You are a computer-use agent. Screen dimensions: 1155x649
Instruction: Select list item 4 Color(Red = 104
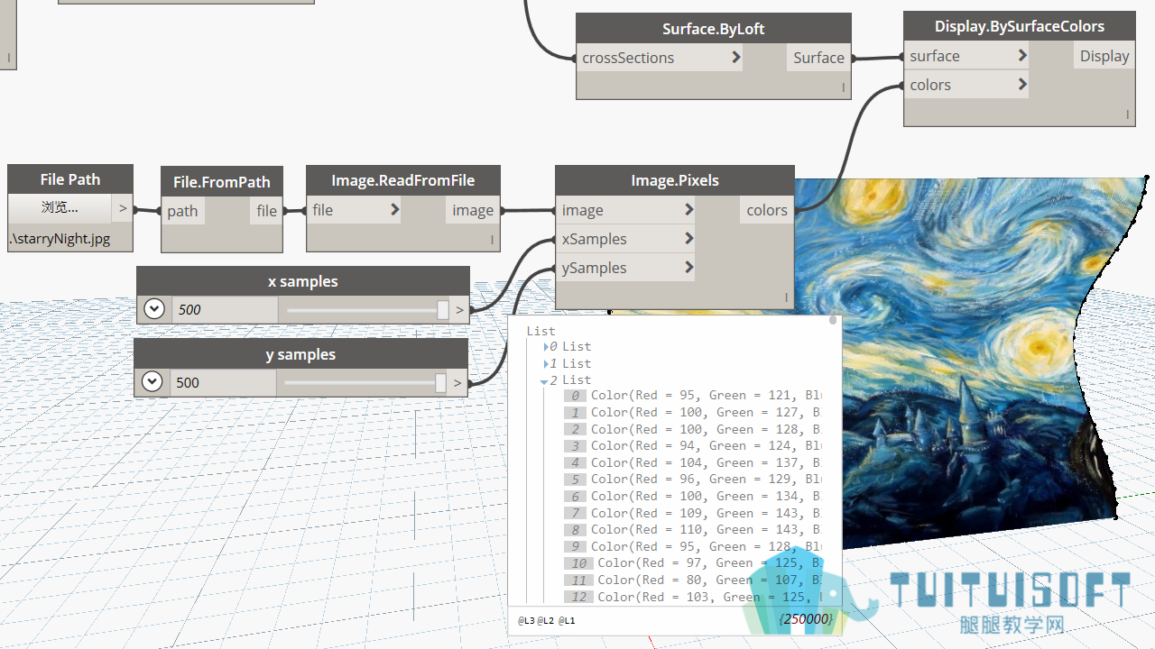693,462
